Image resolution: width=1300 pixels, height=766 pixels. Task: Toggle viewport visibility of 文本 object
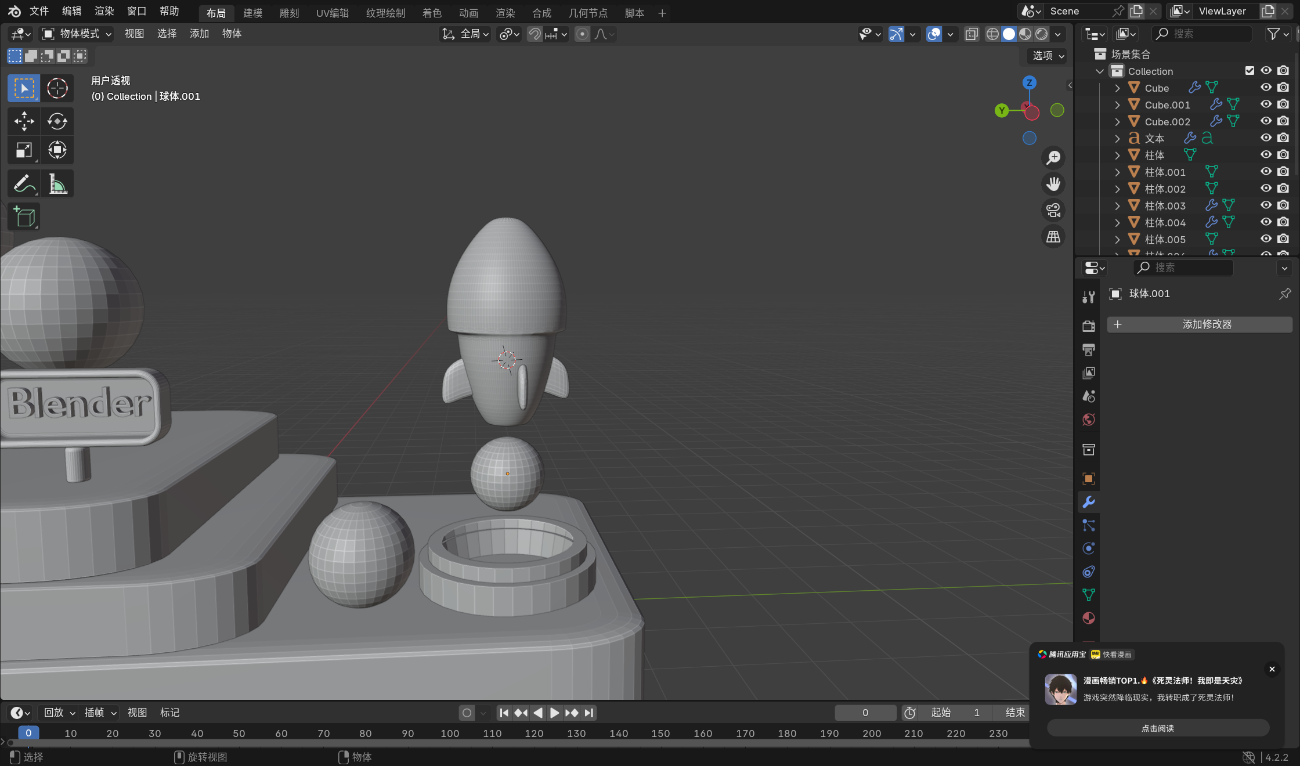click(x=1266, y=138)
